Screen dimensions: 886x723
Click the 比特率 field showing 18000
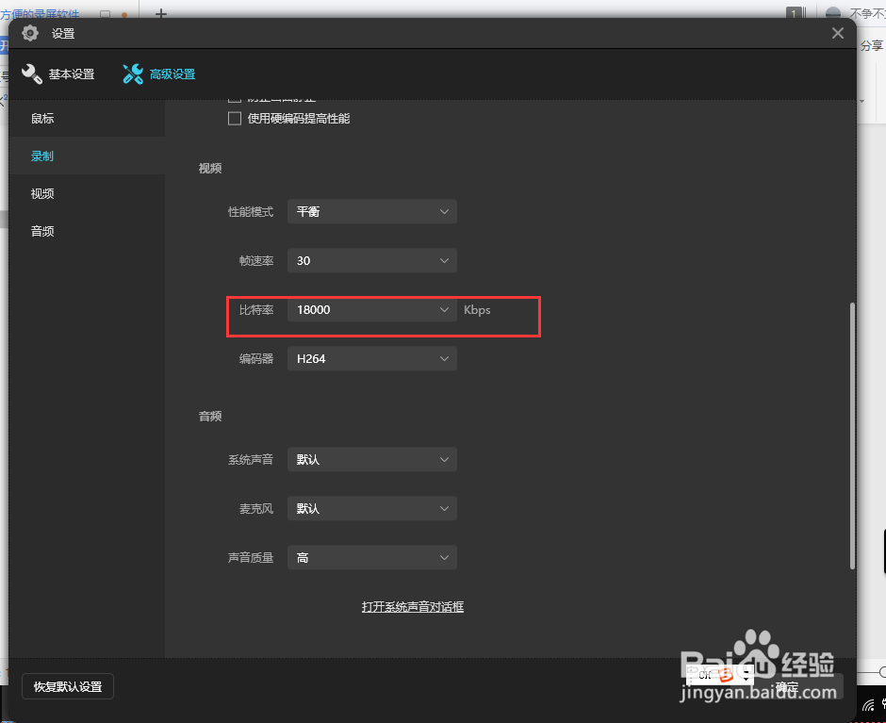pos(371,309)
